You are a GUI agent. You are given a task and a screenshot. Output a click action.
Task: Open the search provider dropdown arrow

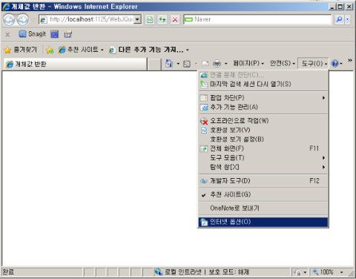coord(348,19)
